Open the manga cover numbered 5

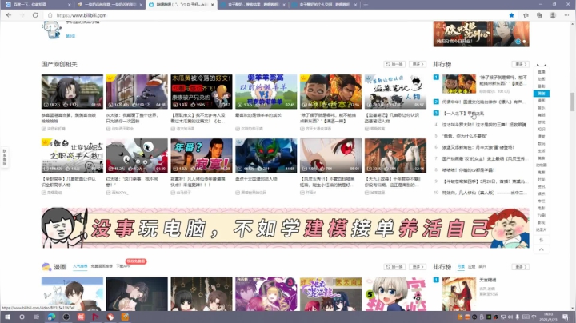coord(395,294)
